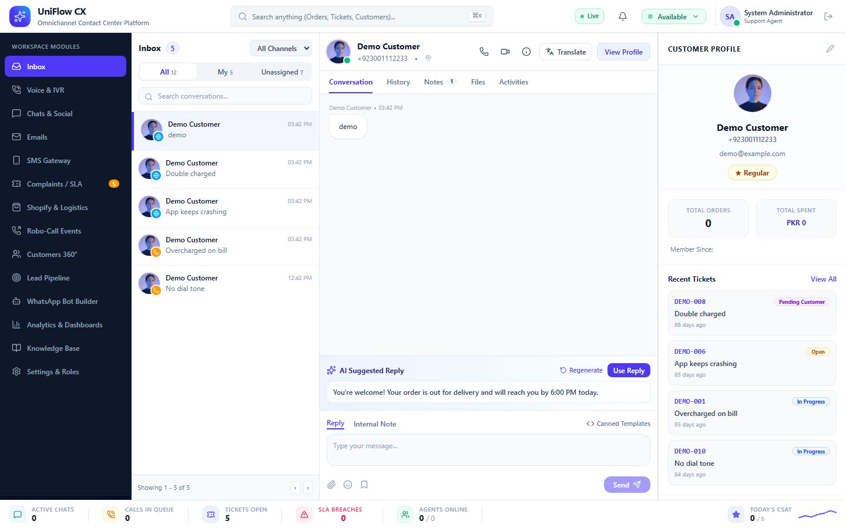The width and height of the screenshot is (846, 528).
Task: Open the conversation info icon
Action: click(526, 52)
